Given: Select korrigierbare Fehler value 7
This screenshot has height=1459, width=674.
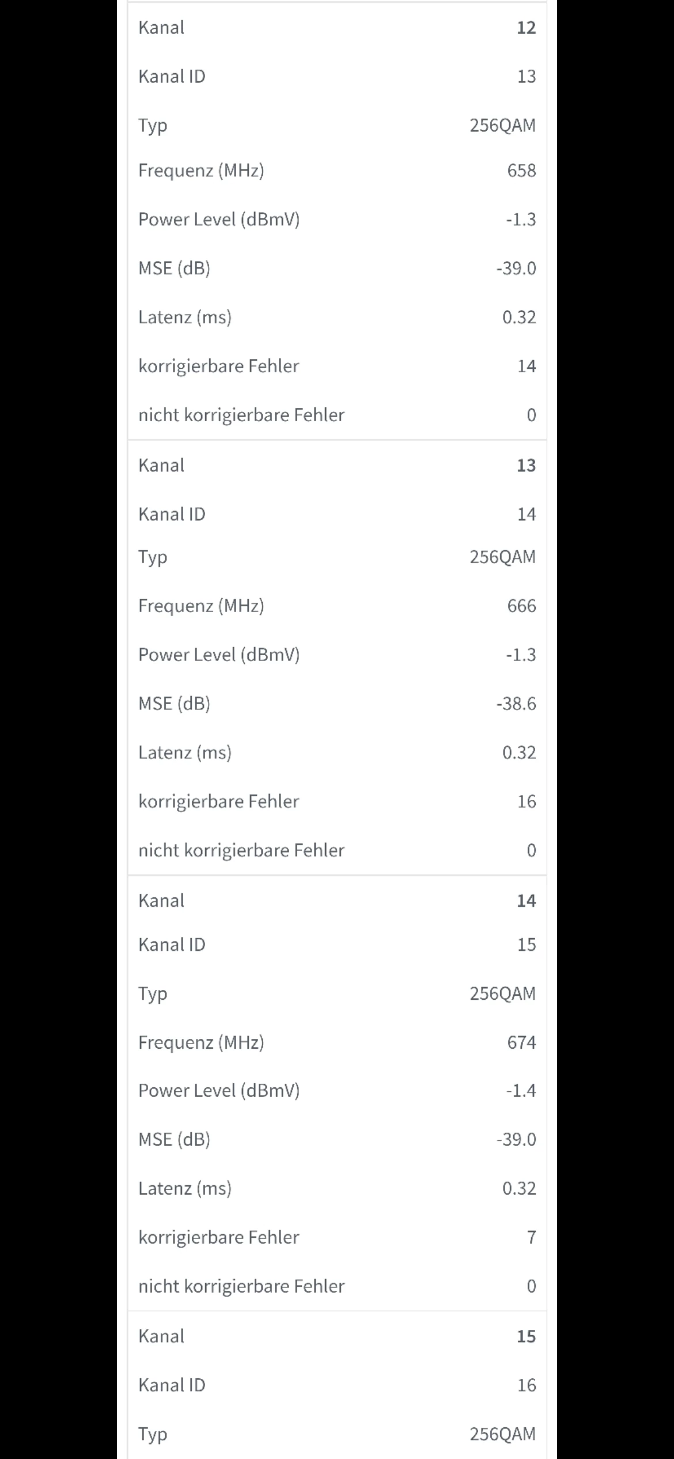Looking at the screenshot, I should [x=531, y=1237].
